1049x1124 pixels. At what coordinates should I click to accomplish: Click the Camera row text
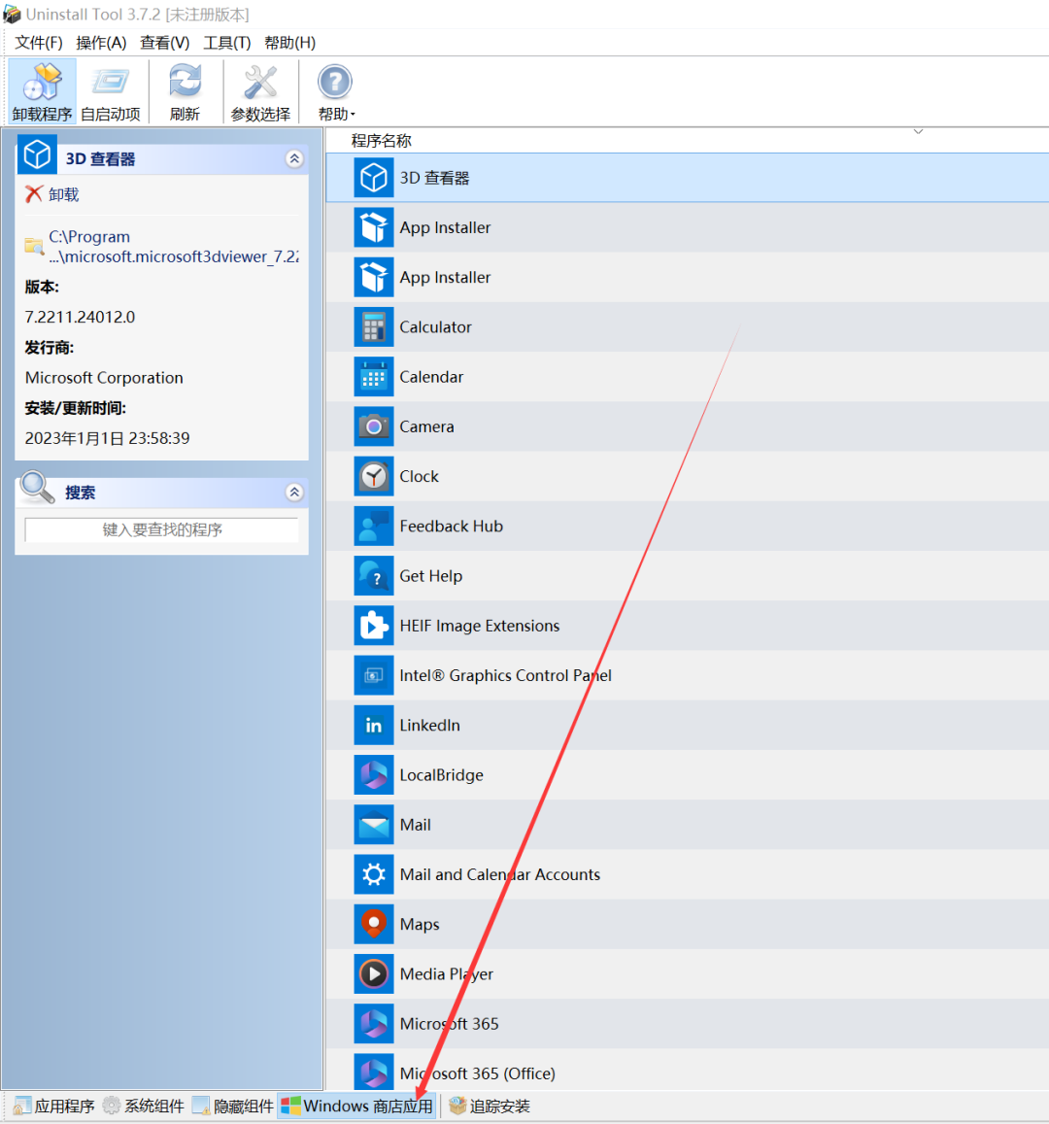pos(427,426)
